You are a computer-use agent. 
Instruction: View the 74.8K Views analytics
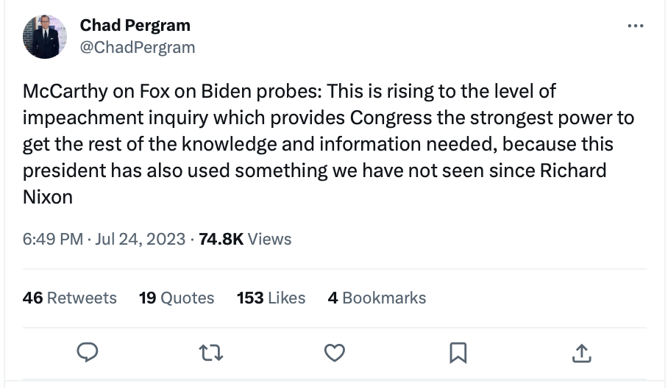pyautogui.click(x=245, y=239)
